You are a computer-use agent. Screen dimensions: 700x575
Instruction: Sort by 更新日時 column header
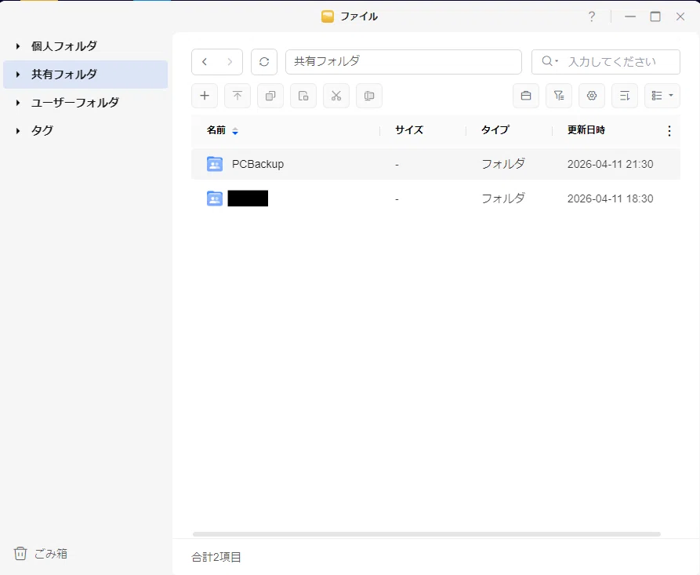[586, 130]
